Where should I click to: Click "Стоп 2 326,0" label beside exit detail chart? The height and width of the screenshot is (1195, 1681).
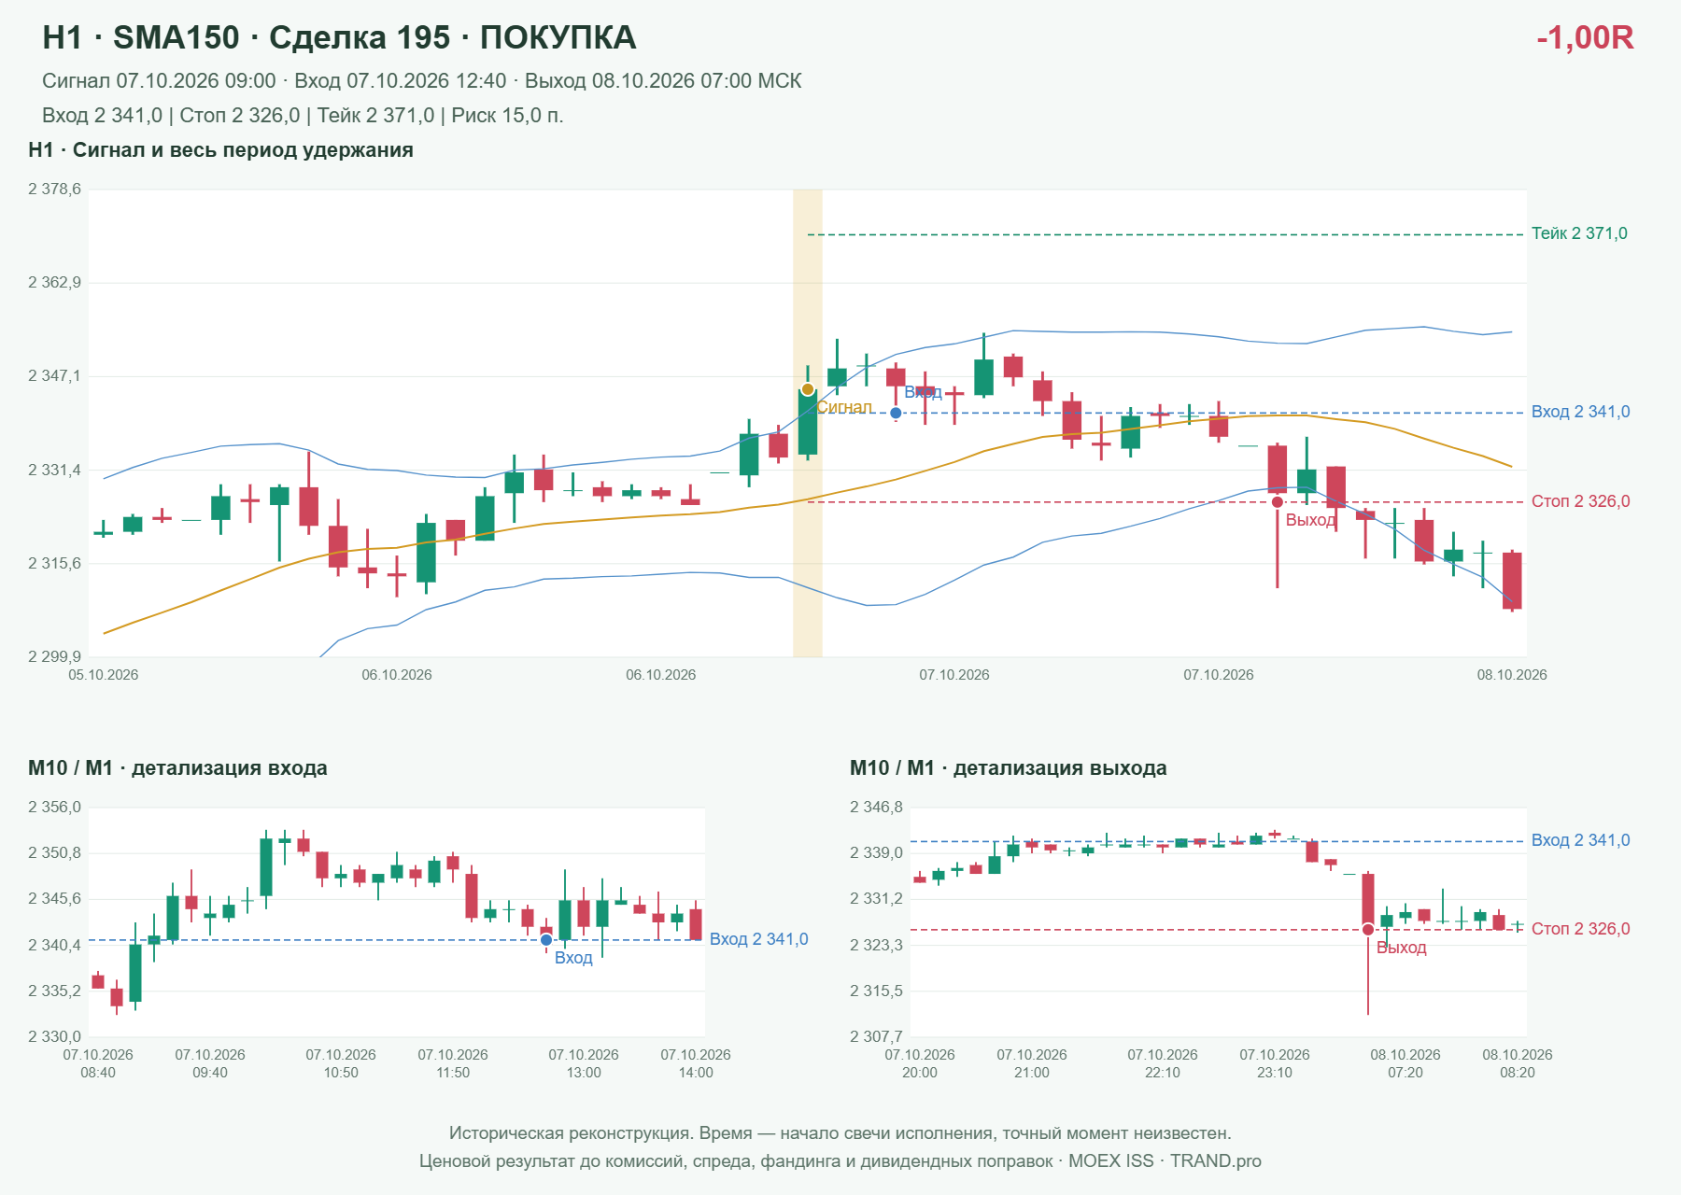(x=1581, y=929)
